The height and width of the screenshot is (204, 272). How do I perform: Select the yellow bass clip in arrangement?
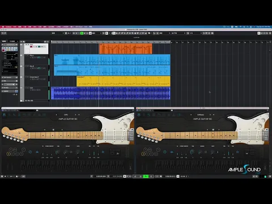124,81
